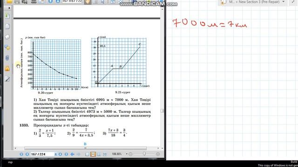The width and height of the screenshot is (298, 167).
Task: Open the Attachments paperclip panel
Action: click(7, 58)
